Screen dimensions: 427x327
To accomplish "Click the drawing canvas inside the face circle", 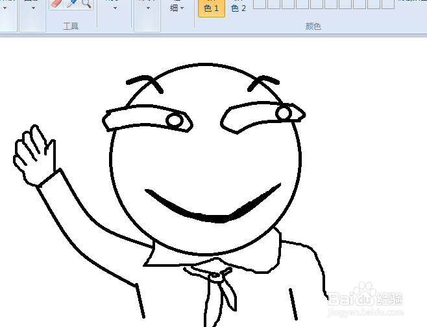I will (x=206, y=159).
